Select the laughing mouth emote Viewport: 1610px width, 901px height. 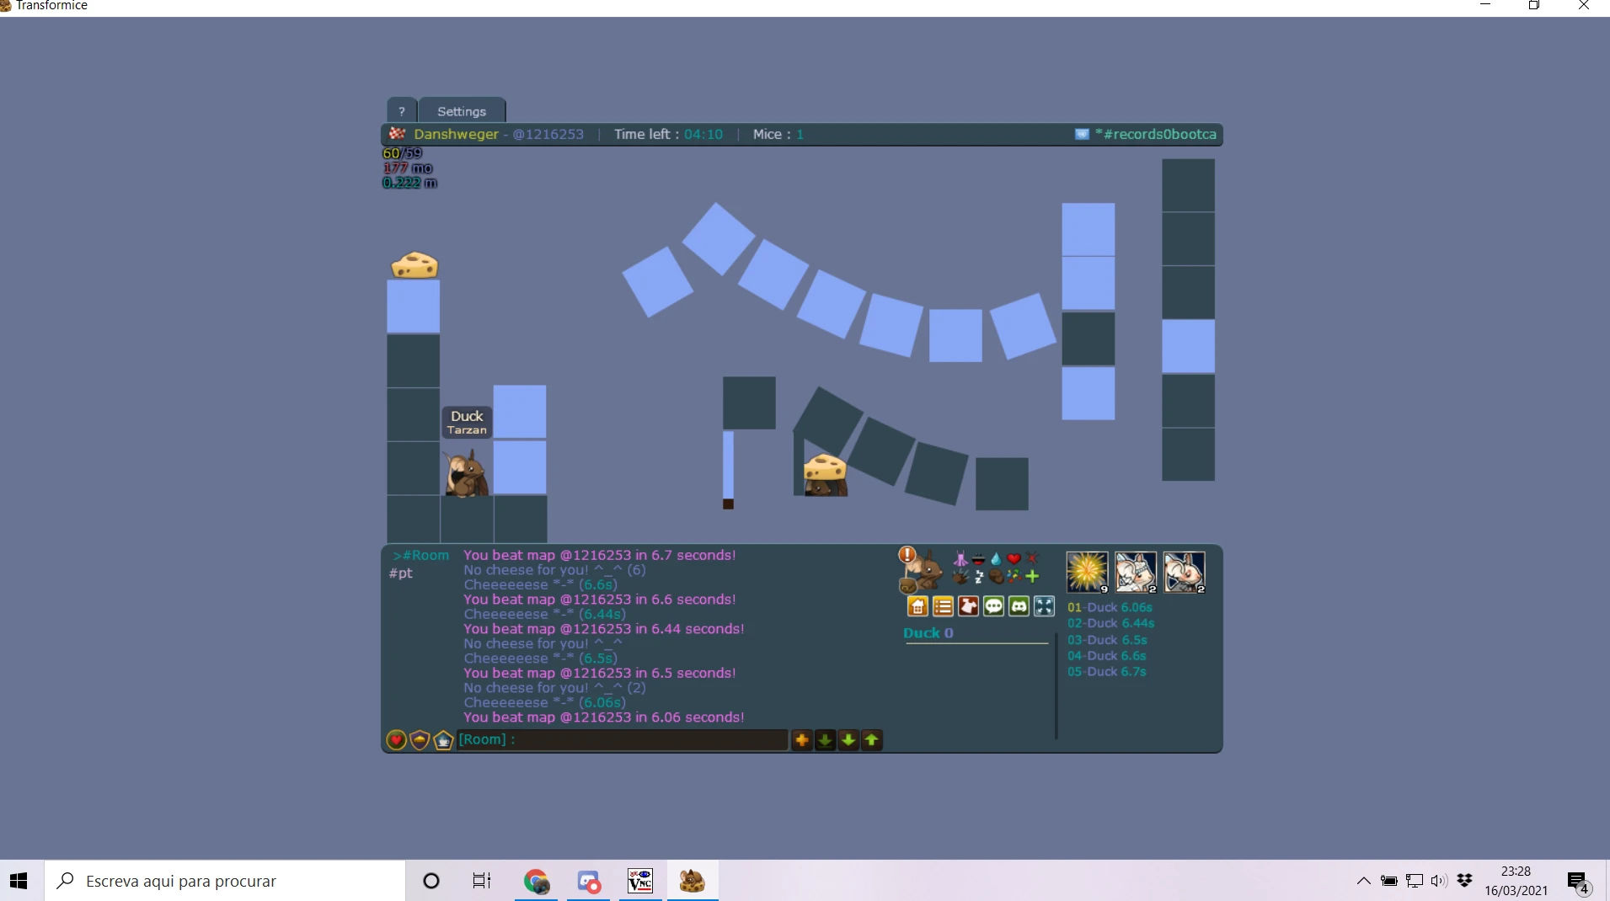pyautogui.click(x=978, y=559)
